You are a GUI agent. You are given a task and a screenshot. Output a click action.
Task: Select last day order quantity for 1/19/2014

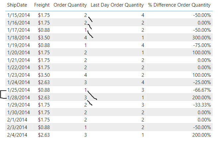(143, 45)
